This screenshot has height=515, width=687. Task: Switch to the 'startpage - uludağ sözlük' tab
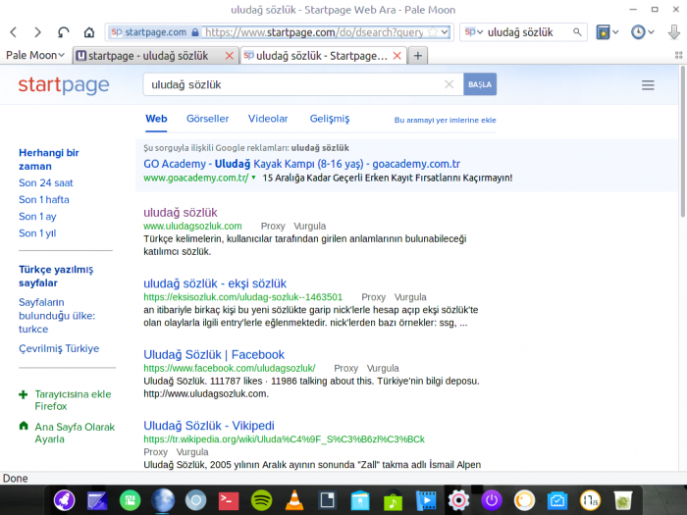point(148,56)
